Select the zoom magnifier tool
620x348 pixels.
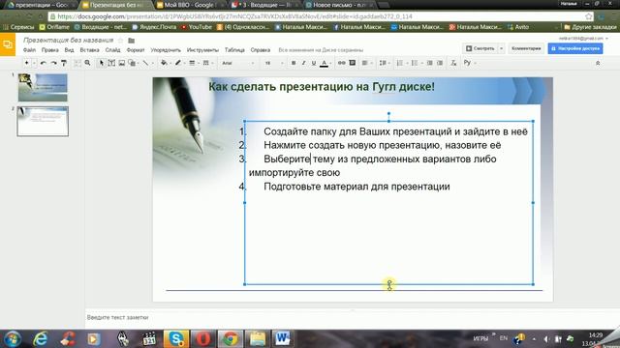[x=88, y=63]
